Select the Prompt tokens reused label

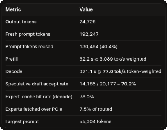coord(29,47)
